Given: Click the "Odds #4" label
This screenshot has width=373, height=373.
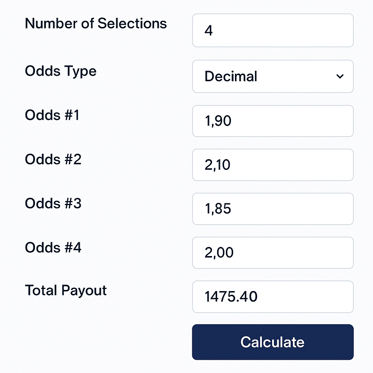Looking at the screenshot, I should pos(53,248).
